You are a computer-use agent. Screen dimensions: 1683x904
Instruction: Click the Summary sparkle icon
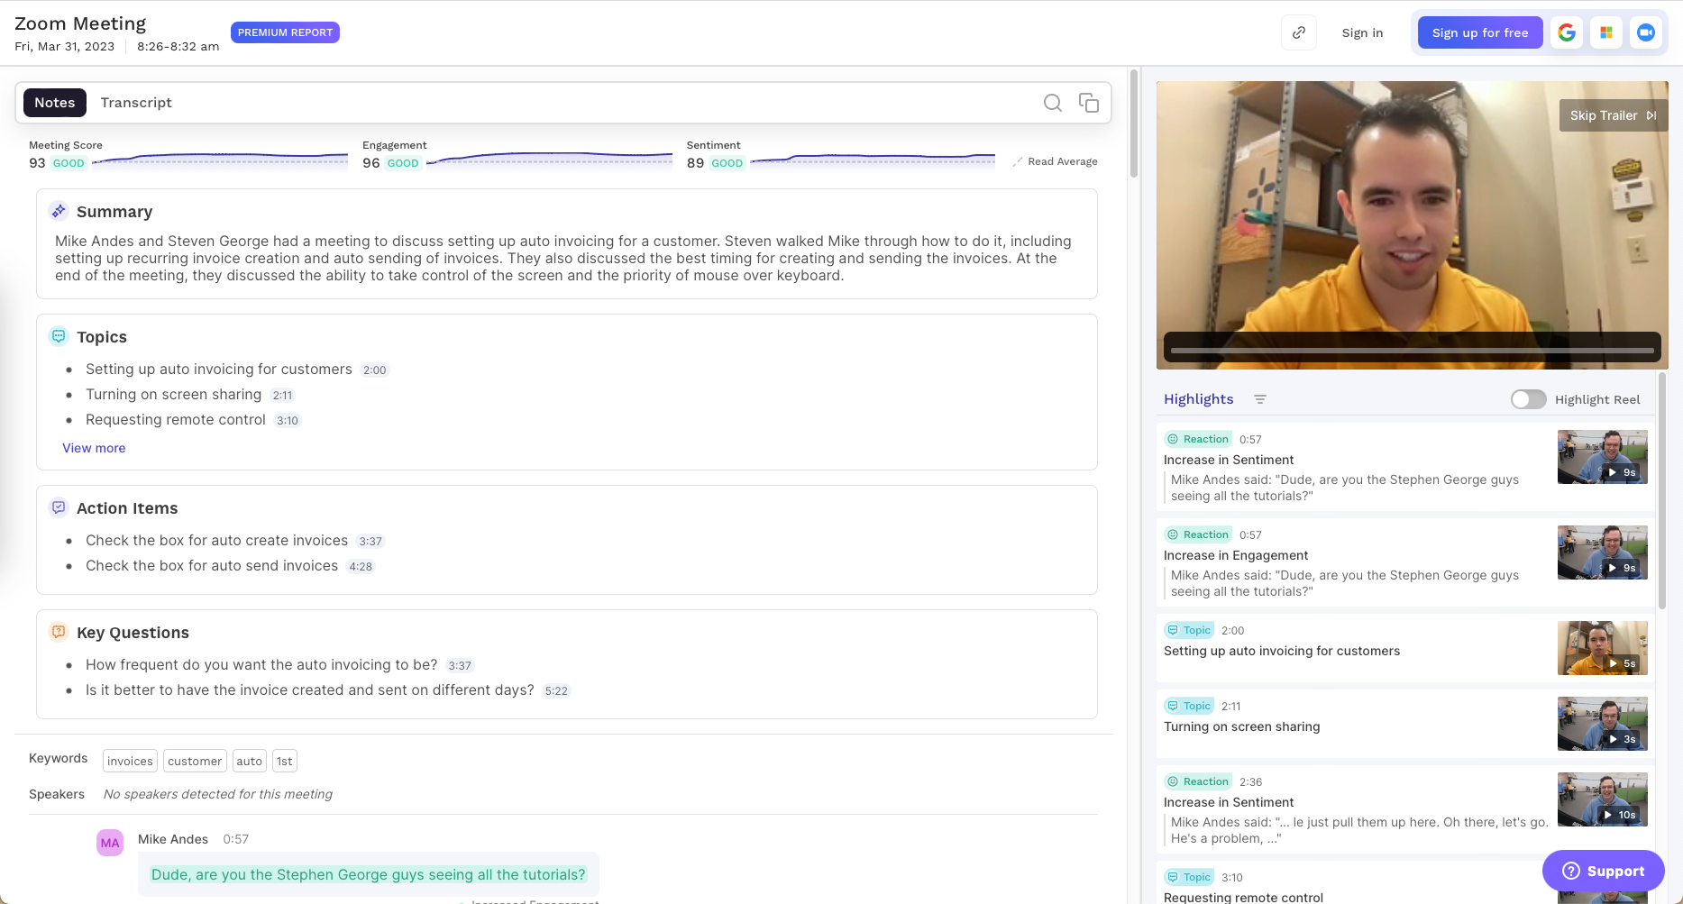tap(59, 211)
